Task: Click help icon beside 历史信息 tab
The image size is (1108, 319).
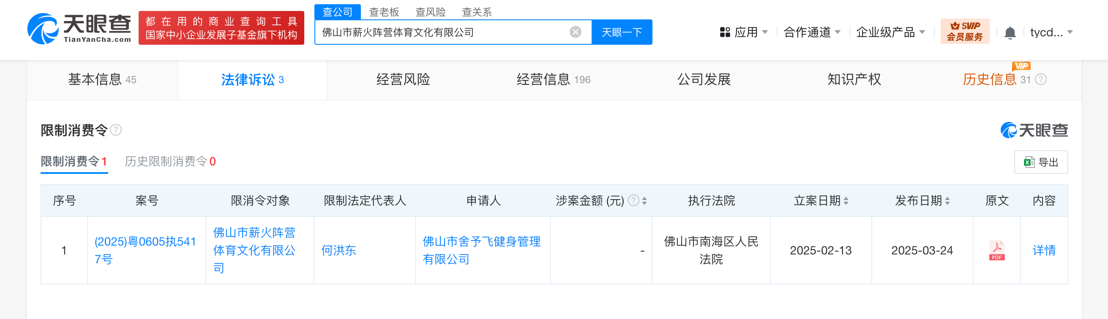Action: pos(1040,79)
